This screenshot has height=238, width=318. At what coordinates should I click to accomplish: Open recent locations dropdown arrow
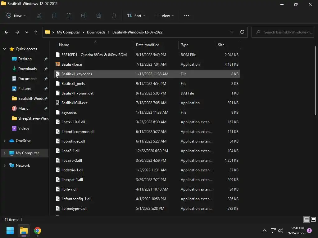[27, 32]
